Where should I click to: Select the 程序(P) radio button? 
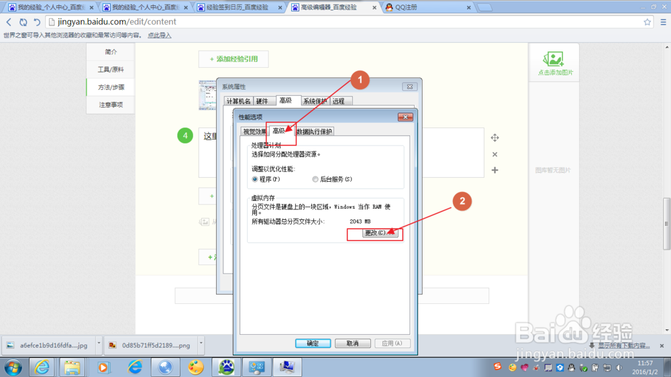click(x=255, y=179)
